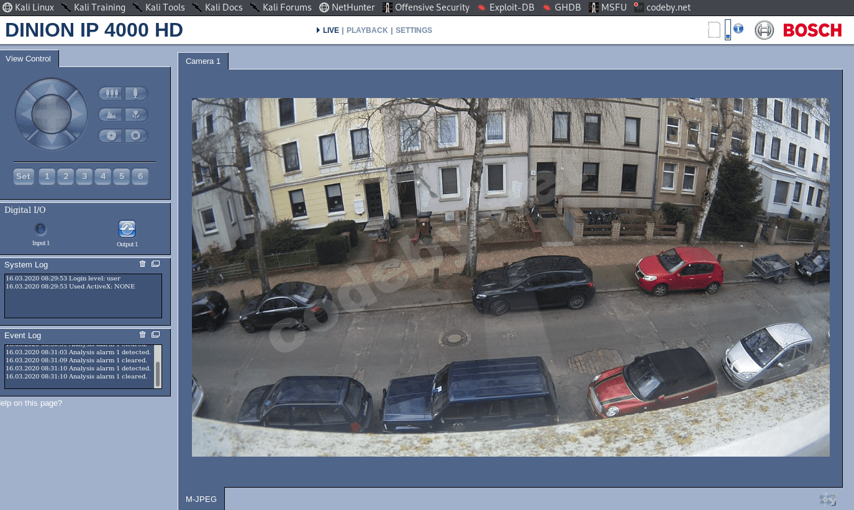
Task: Set focus near with the flower icon
Action: pyautogui.click(x=136, y=115)
